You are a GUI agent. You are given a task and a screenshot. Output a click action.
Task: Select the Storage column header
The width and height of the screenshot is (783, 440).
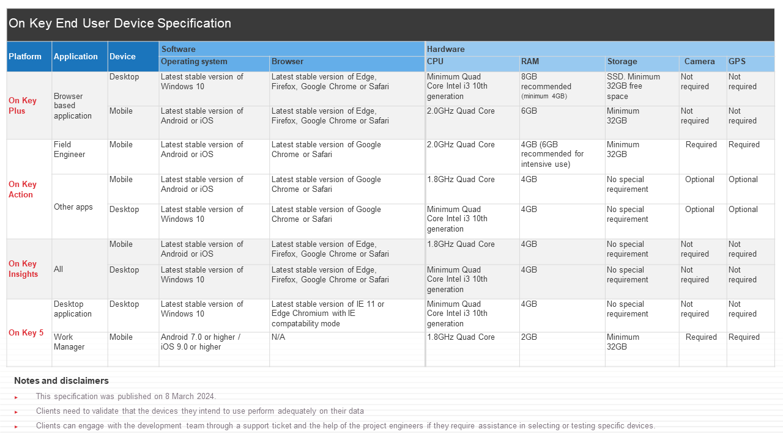(642, 64)
